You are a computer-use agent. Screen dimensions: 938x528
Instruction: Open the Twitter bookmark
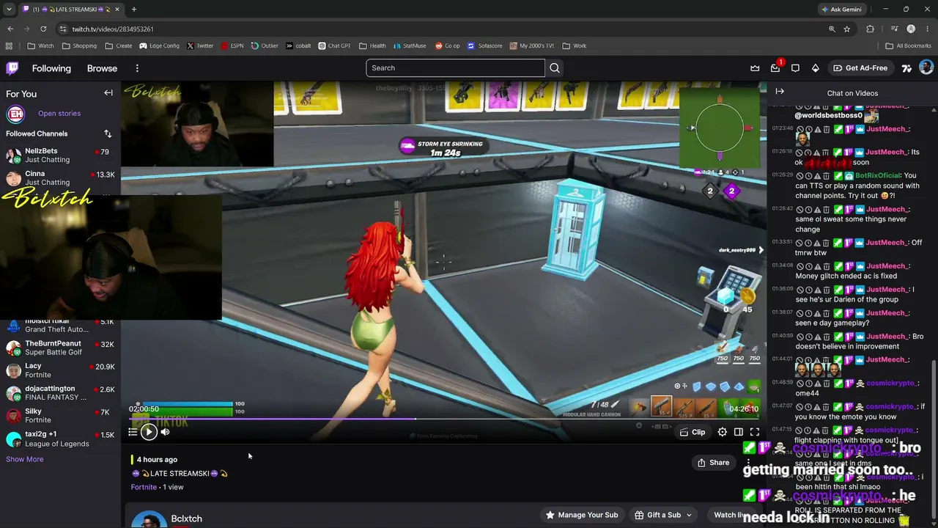[200, 45]
